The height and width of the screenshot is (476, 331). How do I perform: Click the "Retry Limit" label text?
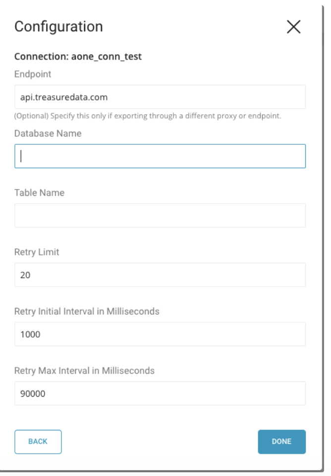(x=37, y=252)
